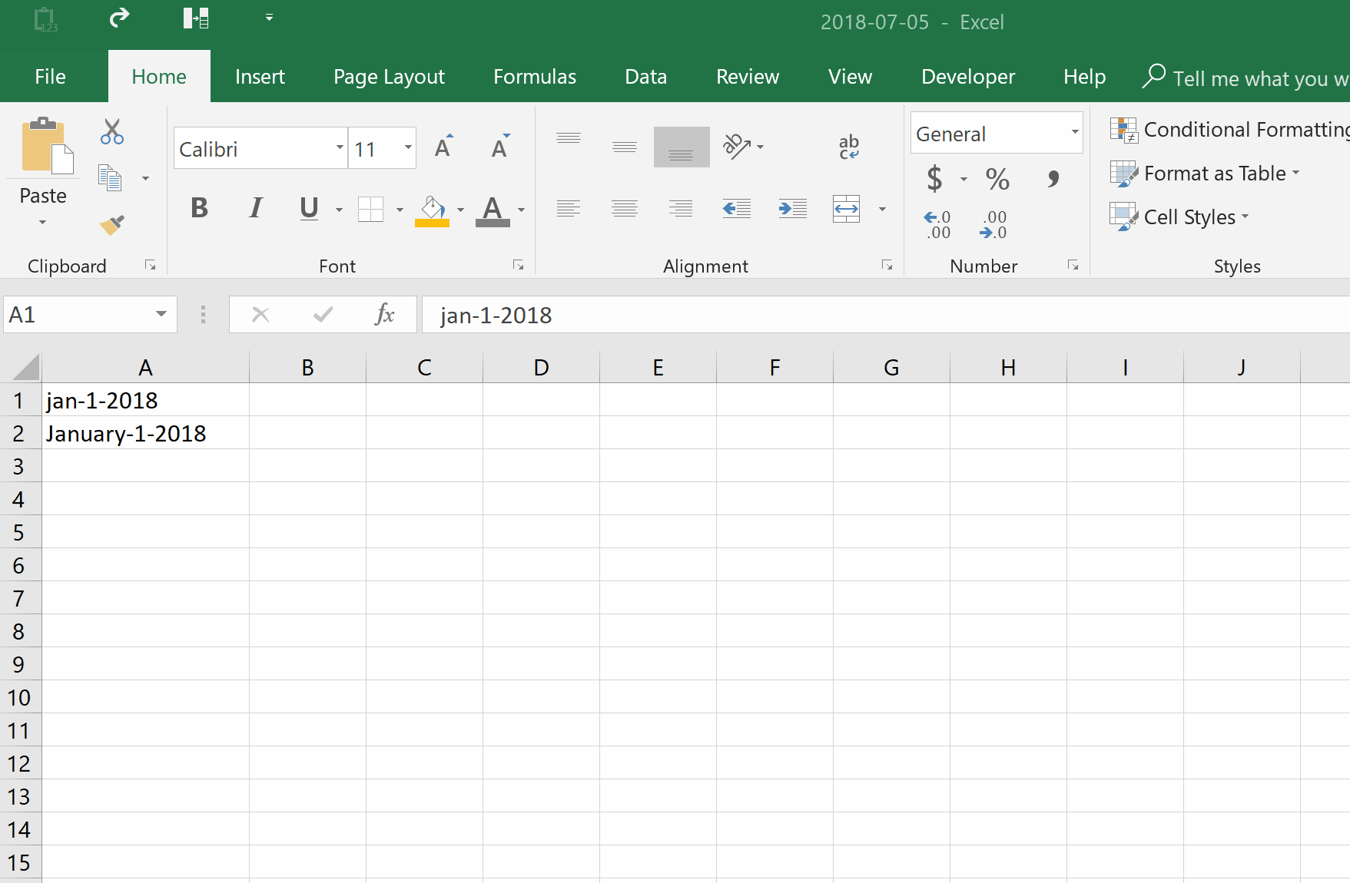Decrease font size with small A
Image resolution: width=1350 pixels, height=883 pixels.
click(500, 147)
